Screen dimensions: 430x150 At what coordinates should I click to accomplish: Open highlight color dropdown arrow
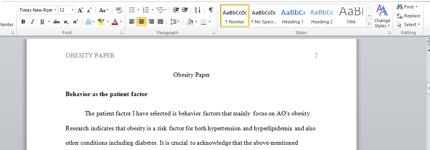(107, 22)
